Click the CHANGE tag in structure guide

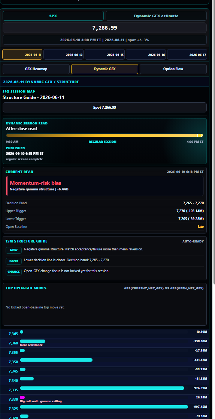(13, 272)
